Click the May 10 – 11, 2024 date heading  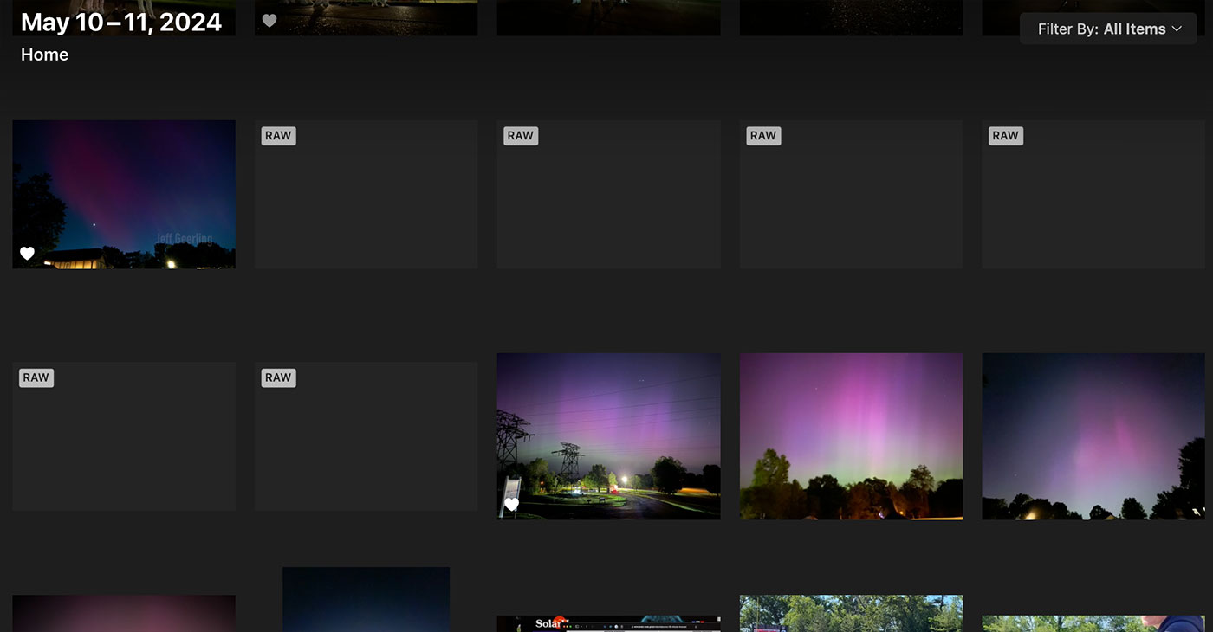[121, 23]
